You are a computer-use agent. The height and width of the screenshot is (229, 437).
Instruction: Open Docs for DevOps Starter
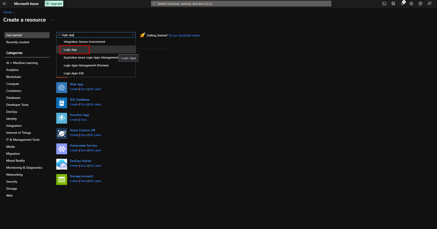pos(84,166)
